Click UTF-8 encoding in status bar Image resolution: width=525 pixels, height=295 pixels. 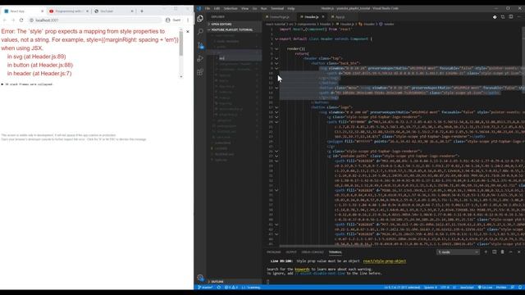tap(445, 288)
